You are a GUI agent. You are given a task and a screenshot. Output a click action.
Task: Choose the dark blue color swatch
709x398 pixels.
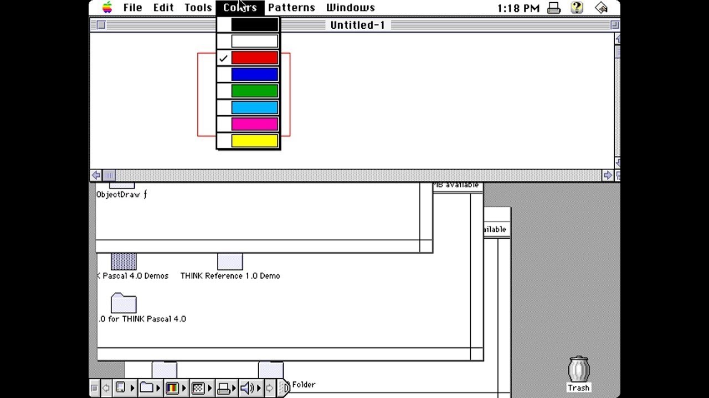[255, 75]
